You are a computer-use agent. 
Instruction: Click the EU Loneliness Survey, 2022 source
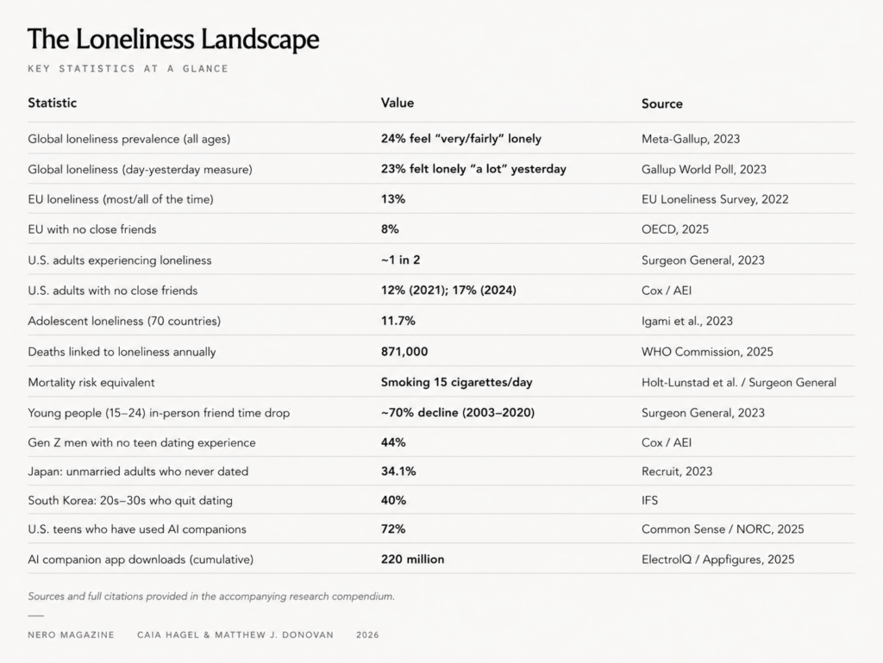pos(715,199)
